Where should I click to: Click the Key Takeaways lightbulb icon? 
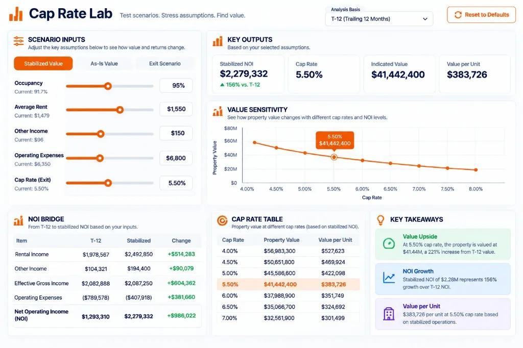click(380, 220)
